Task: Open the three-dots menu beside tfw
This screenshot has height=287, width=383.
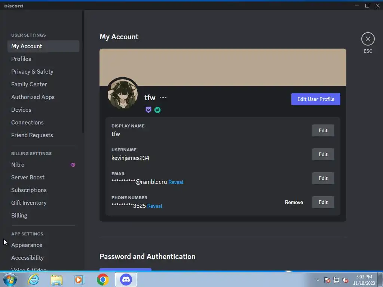Action: click(163, 98)
